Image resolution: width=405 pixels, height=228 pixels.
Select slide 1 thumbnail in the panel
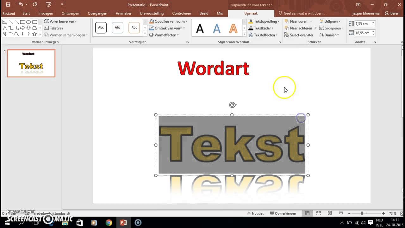pos(31,63)
